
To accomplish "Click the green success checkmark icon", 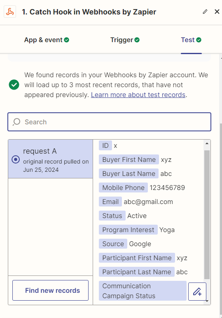I will pyautogui.click(x=14, y=85).
